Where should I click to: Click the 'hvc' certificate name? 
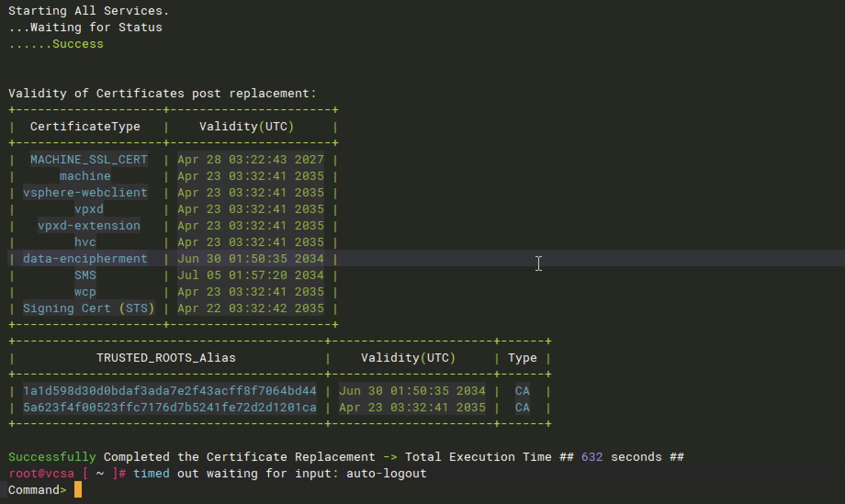coord(85,242)
